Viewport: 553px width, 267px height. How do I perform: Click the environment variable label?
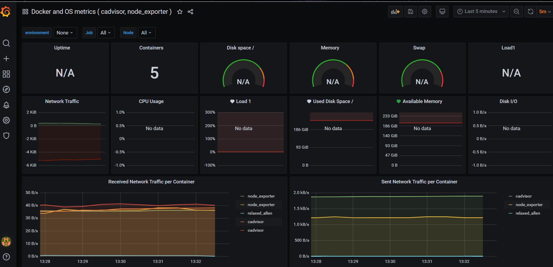coord(37,33)
